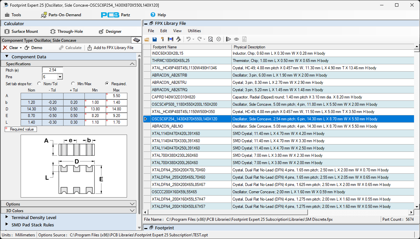Screen dimensions: 420x239
Task: Click the Redo arrow icon
Action: pyautogui.click(x=200, y=39)
